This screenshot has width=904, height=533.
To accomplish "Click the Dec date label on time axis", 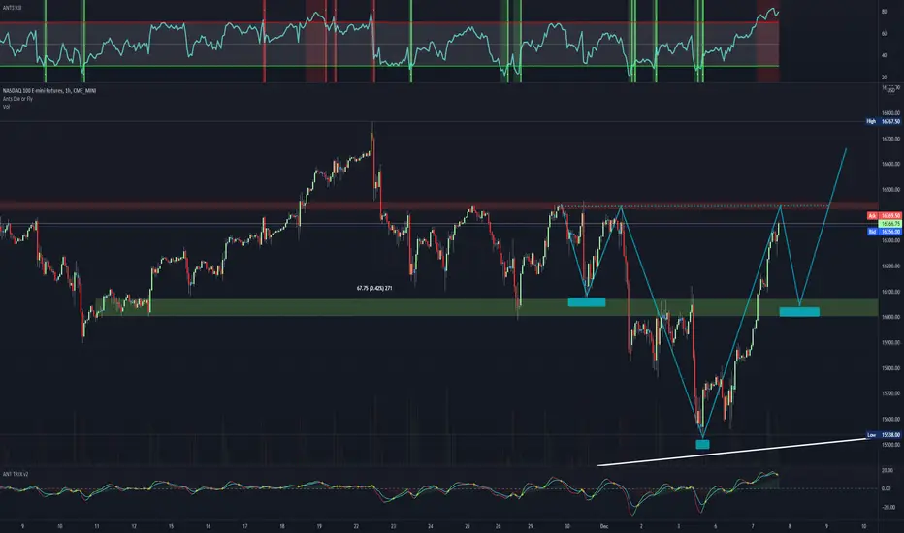I will [604, 526].
